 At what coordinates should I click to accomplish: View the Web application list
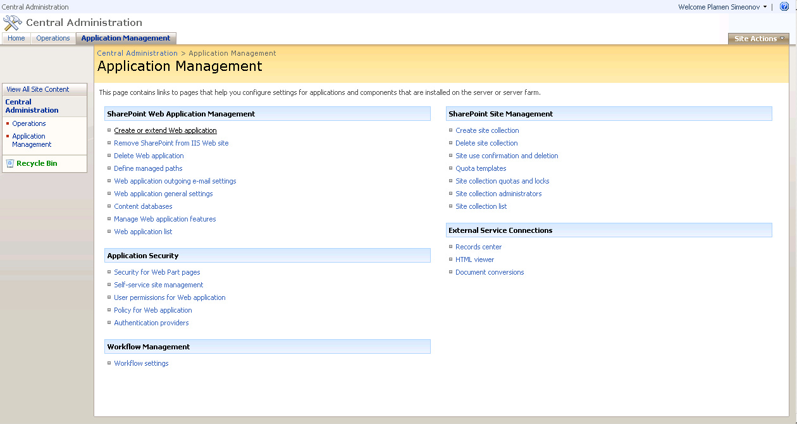click(x=143, y=232)
